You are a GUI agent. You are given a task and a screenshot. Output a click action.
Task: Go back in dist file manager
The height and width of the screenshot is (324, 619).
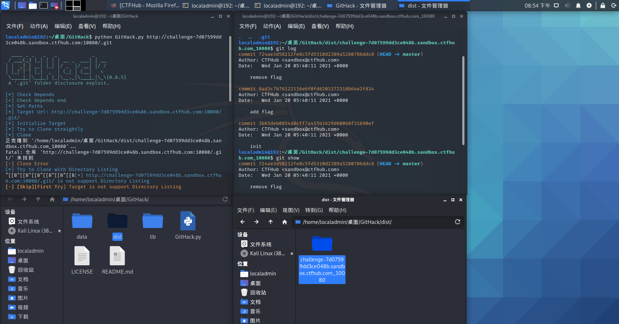(242, 222)
